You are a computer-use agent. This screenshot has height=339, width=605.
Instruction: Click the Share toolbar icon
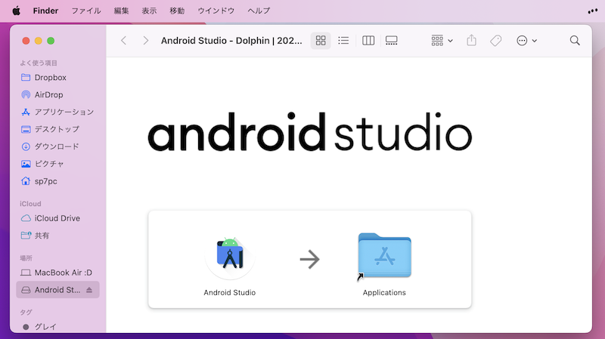click(x=471, y=41)
